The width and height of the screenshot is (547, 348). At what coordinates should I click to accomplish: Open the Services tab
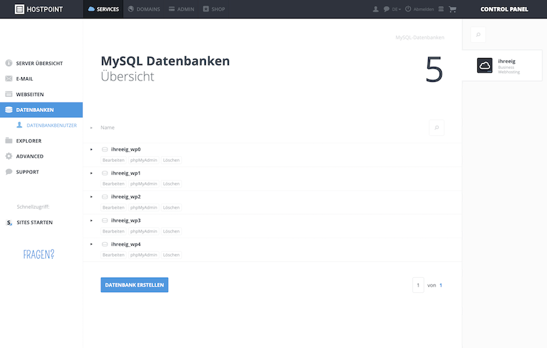103,9
